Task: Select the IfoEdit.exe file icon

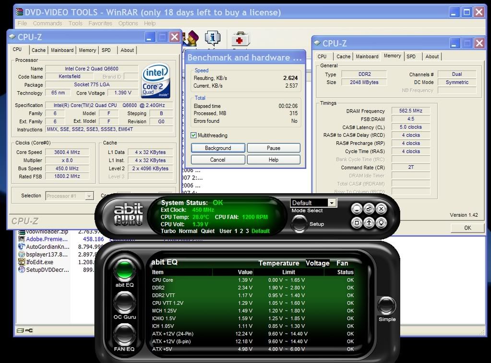Action: (22, 262)
